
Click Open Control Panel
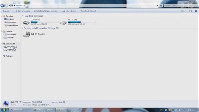[x=88, y=11]
